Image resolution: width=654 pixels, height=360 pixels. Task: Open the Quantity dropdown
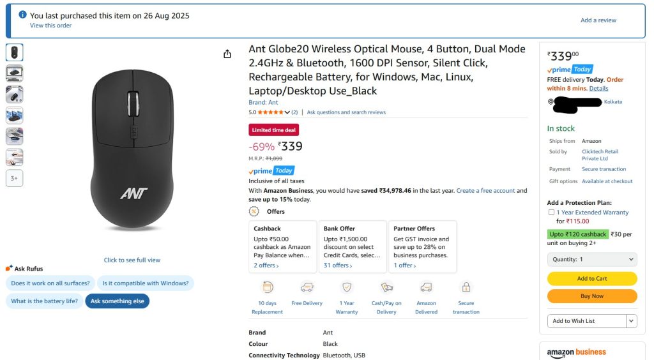click(592, 260)
